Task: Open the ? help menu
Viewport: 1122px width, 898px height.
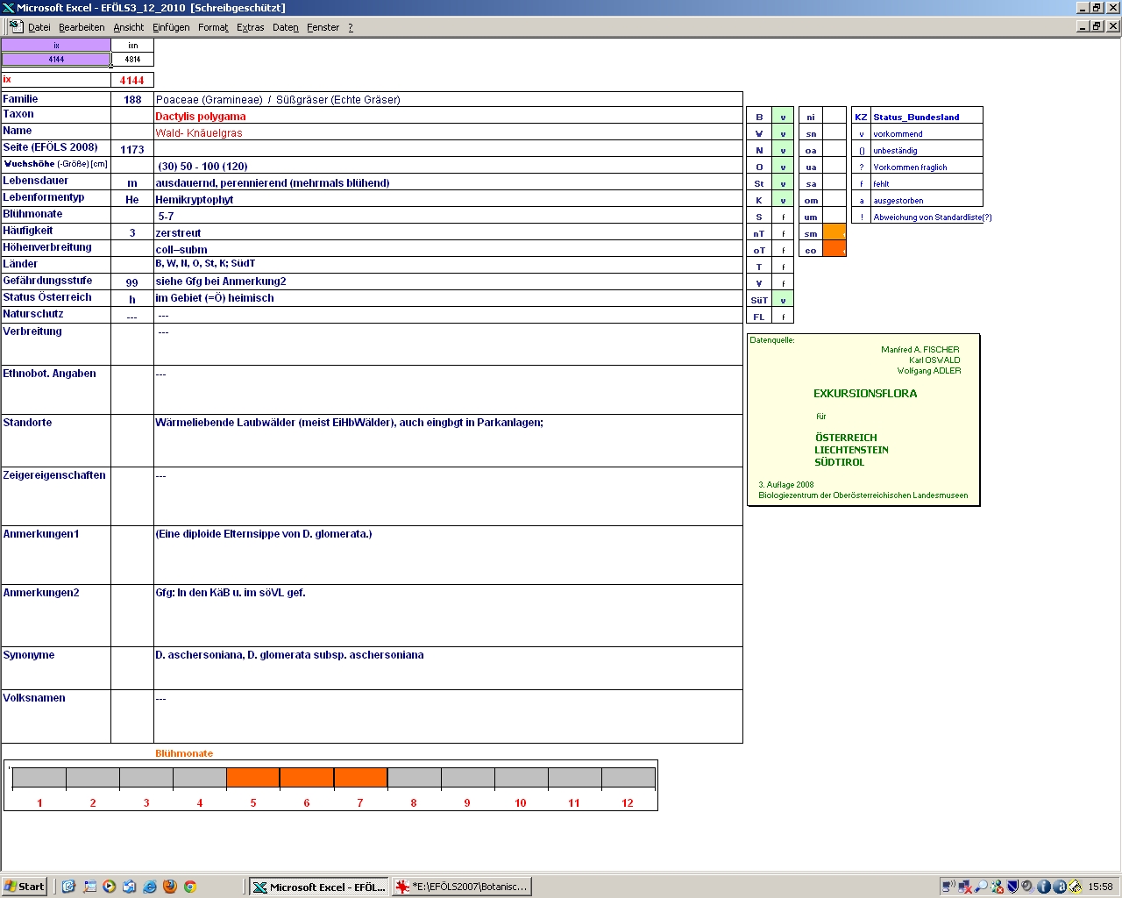Action: coord(351,27)
